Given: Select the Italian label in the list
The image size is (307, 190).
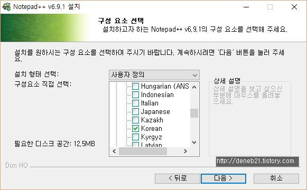Looking at the screenshot, I should pos(150,103).
